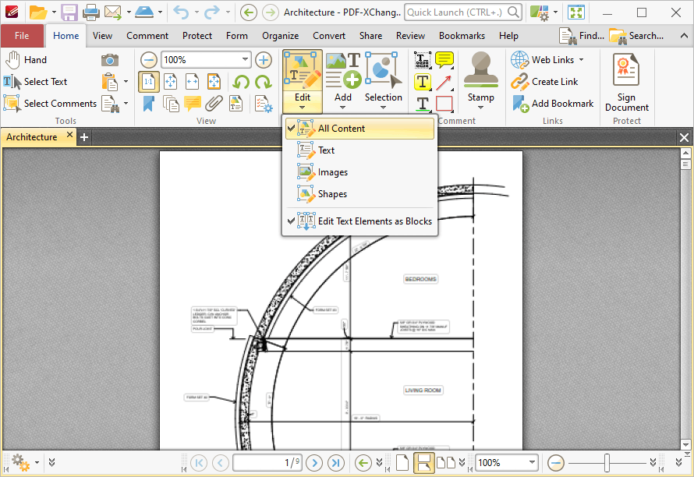Click the Print icon in quick access toolbar
The width and height of the screenshot is (694, 477).
point(90,12)
